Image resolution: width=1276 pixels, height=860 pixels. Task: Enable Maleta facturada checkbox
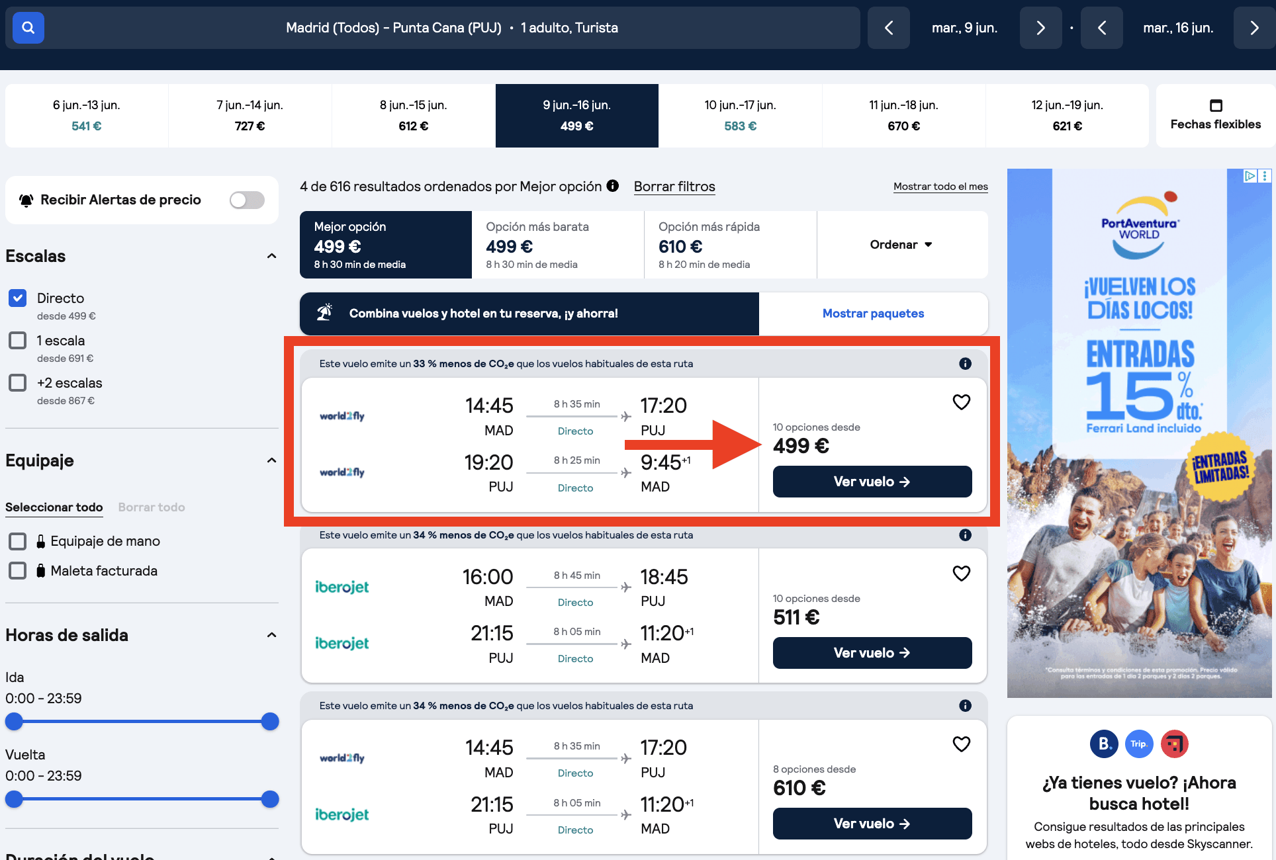click(18, 571)
